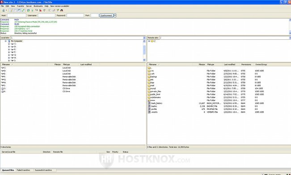291x175 pixels.
Task: Toggle the local directory tree view
Action: (x=15, y=10)
